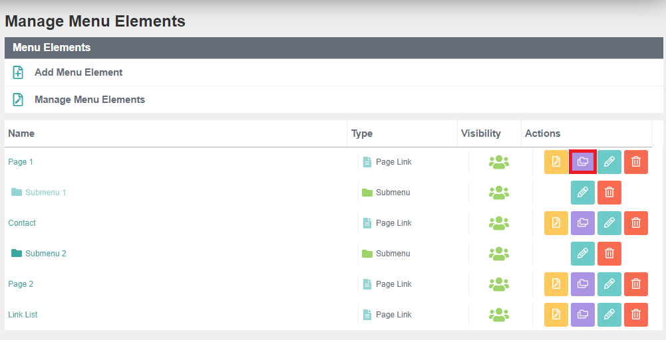
Task: Toggle visibility group icon for Link List
Action: tap(498, 315)
